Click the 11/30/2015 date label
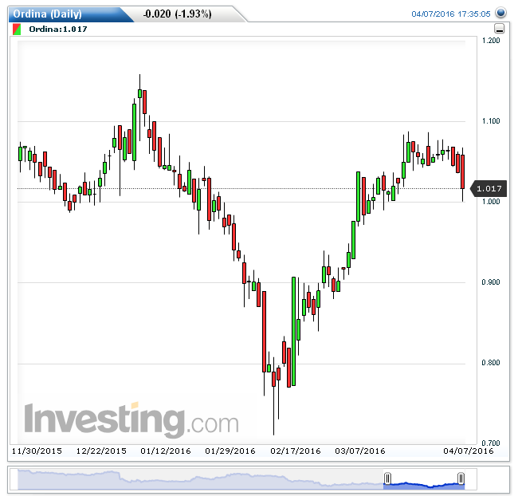 37,451
